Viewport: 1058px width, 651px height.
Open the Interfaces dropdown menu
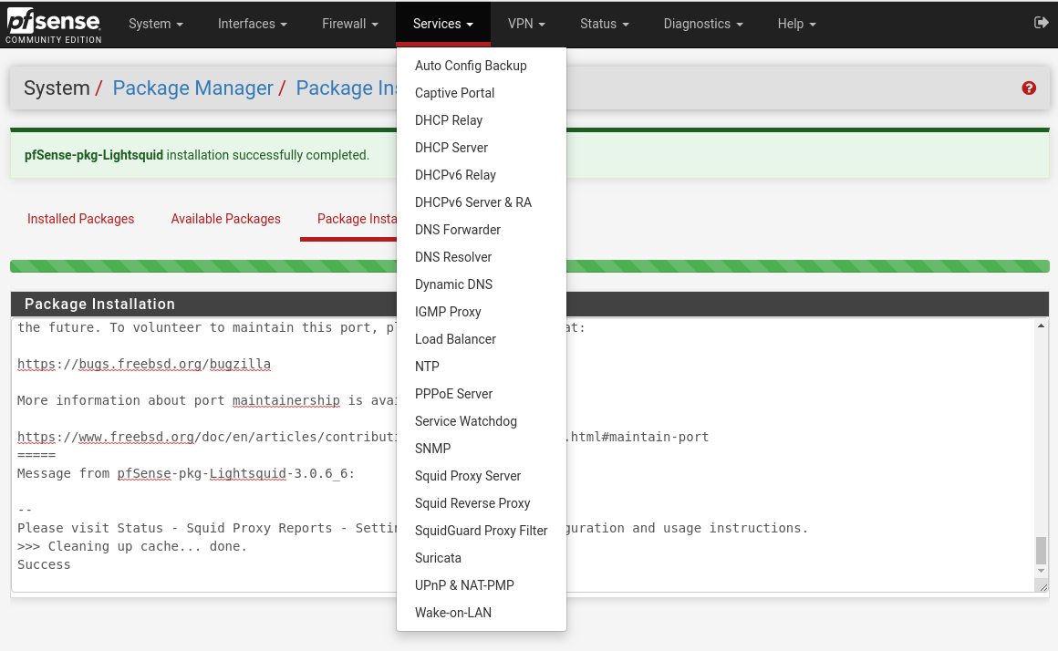pyautogui.click(x=252, y=24)
